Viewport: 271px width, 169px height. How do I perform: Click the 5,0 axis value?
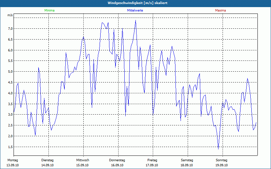tap(11, 72)
